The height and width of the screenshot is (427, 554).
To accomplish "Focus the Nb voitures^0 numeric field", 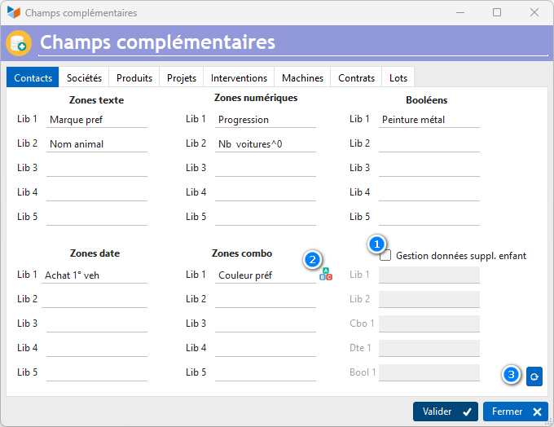I will (x=265, y=144).
